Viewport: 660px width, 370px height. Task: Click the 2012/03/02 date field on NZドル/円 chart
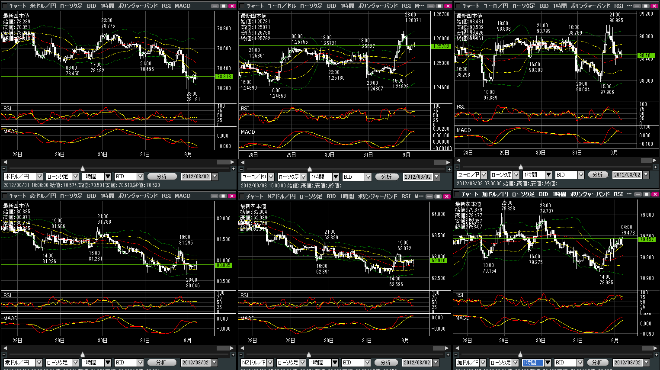click(417, 363)
